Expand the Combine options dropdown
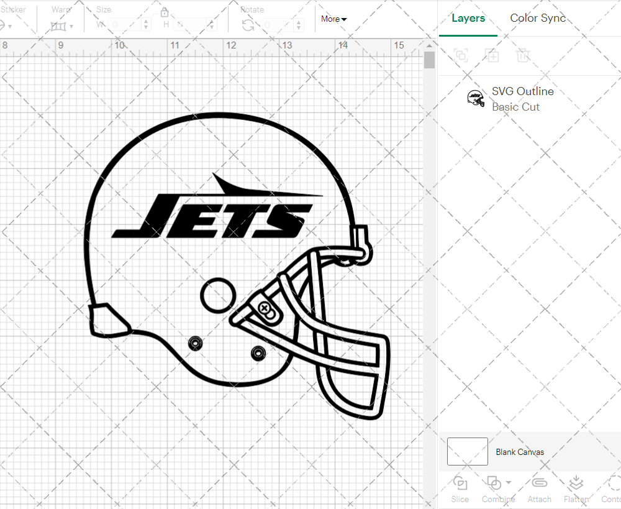 coord(509,482)
